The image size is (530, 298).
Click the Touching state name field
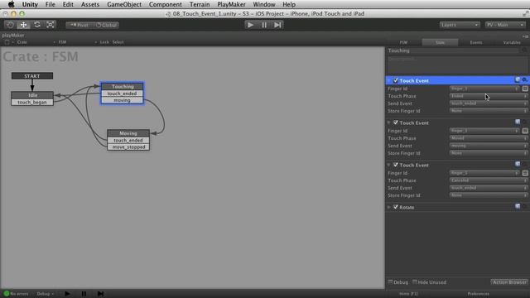453,50
